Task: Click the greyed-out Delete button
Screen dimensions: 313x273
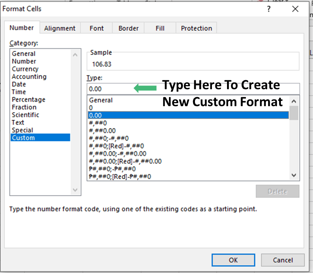Action: [278, 191]
